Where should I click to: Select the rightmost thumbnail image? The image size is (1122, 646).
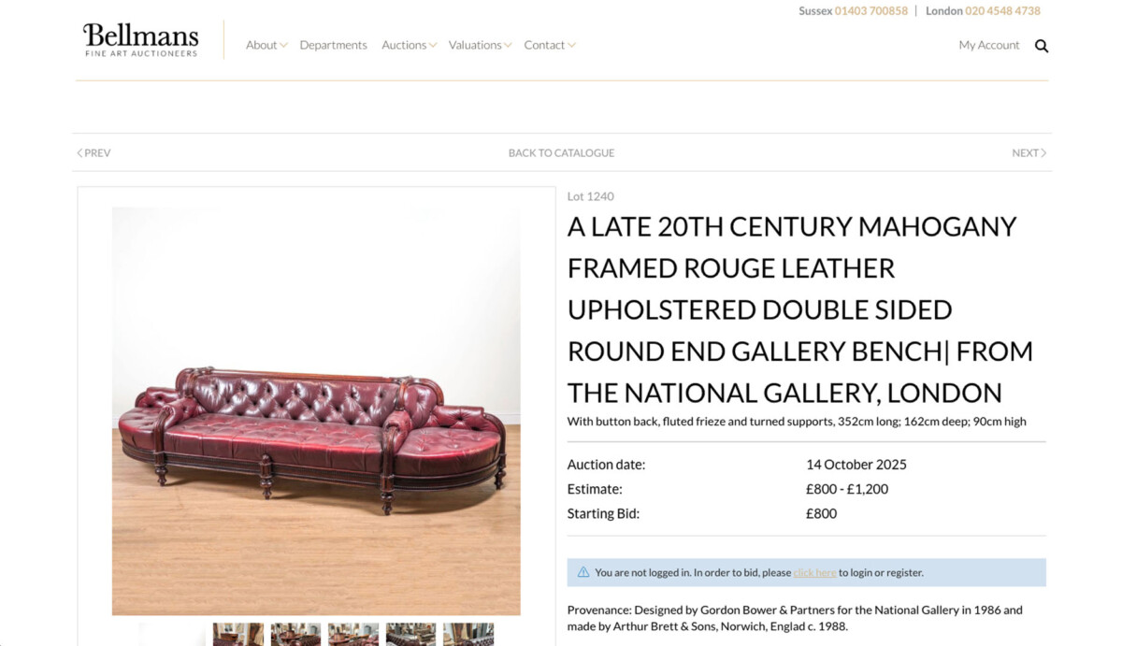(x=468, y=635)
